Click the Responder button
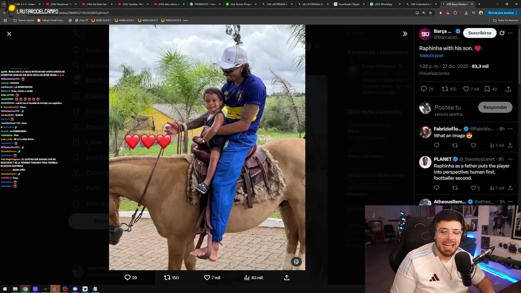521x293 pixels. pos(495,107)
